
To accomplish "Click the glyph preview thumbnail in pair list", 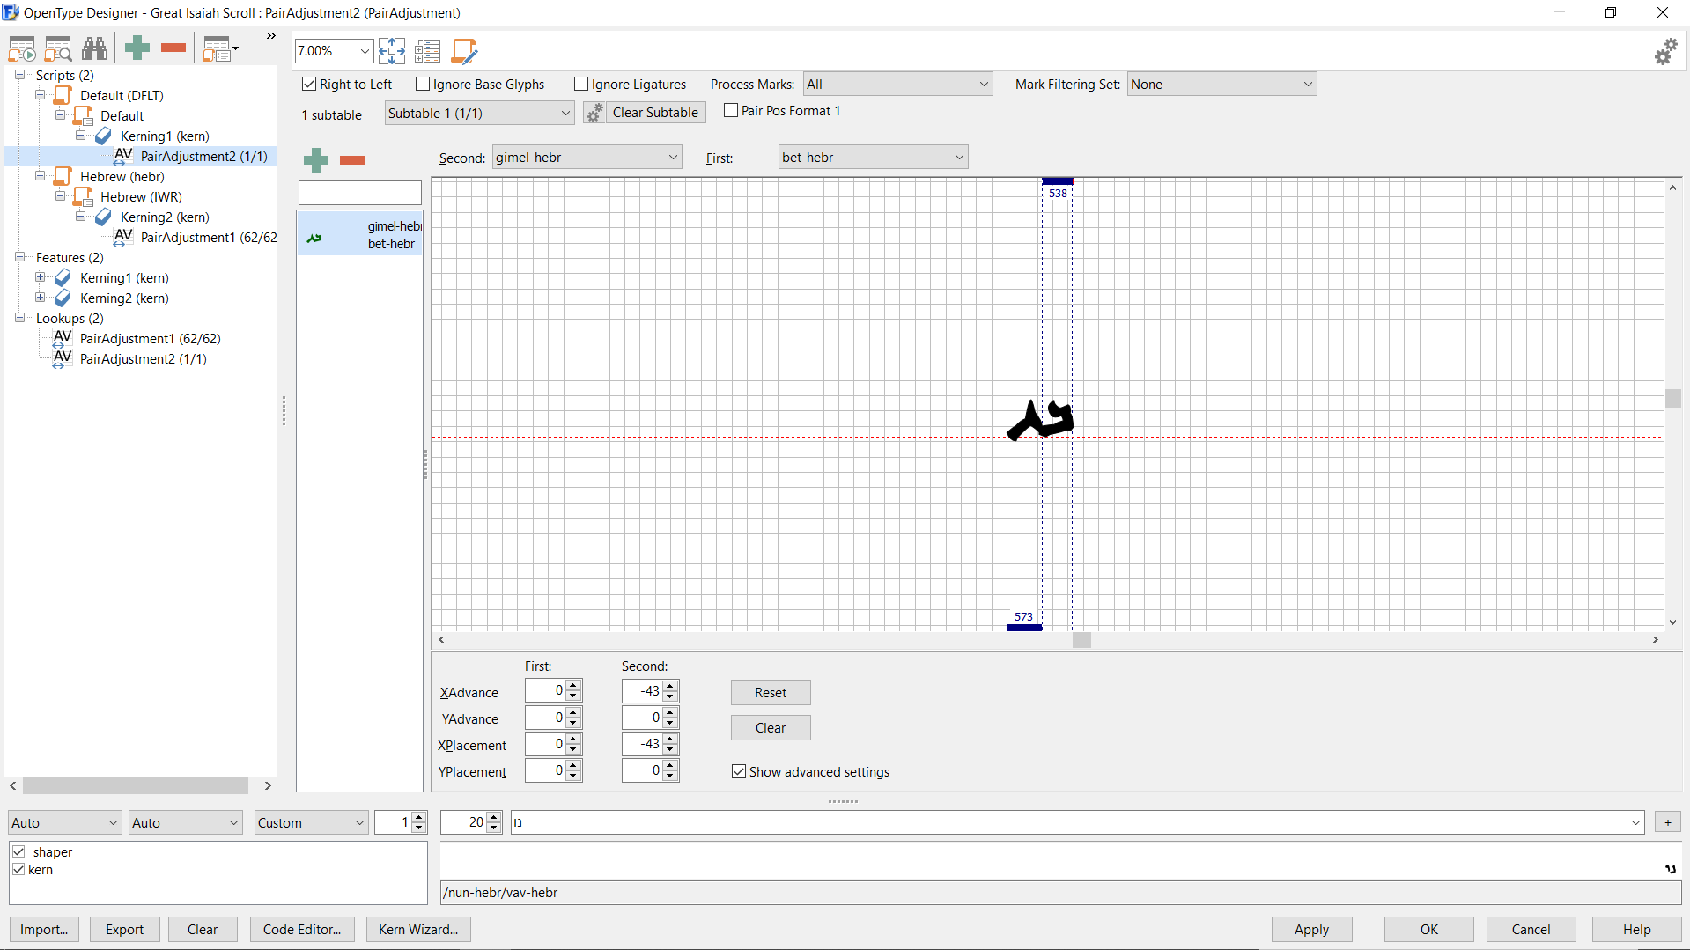I will (x=314, y=238).
